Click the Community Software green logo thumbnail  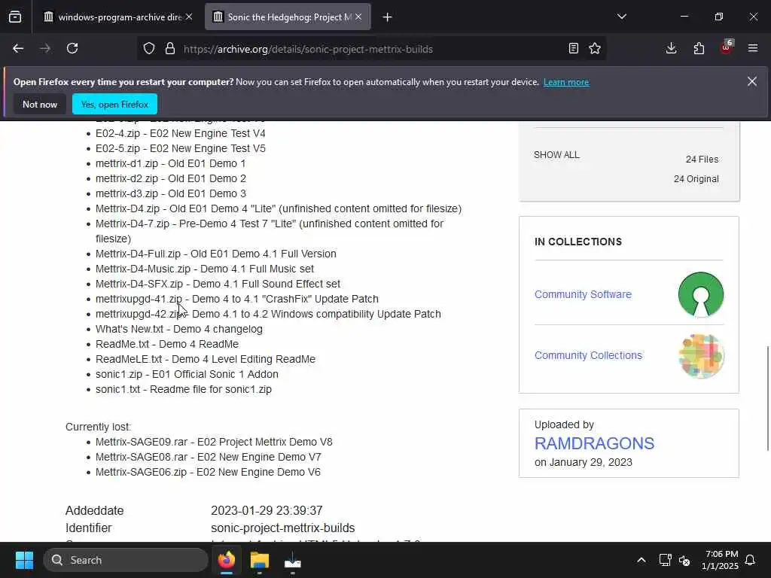click(701, 294)
